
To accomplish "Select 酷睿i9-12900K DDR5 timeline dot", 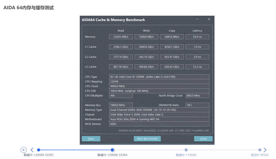I will click(x=38, y=150).
